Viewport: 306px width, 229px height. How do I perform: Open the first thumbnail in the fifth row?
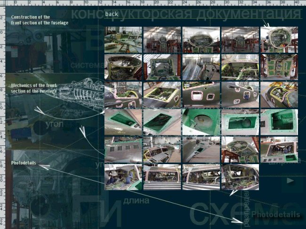click(123, 150)
